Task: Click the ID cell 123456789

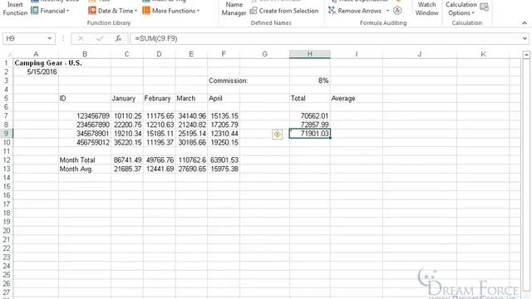Action: pos(85,116)
